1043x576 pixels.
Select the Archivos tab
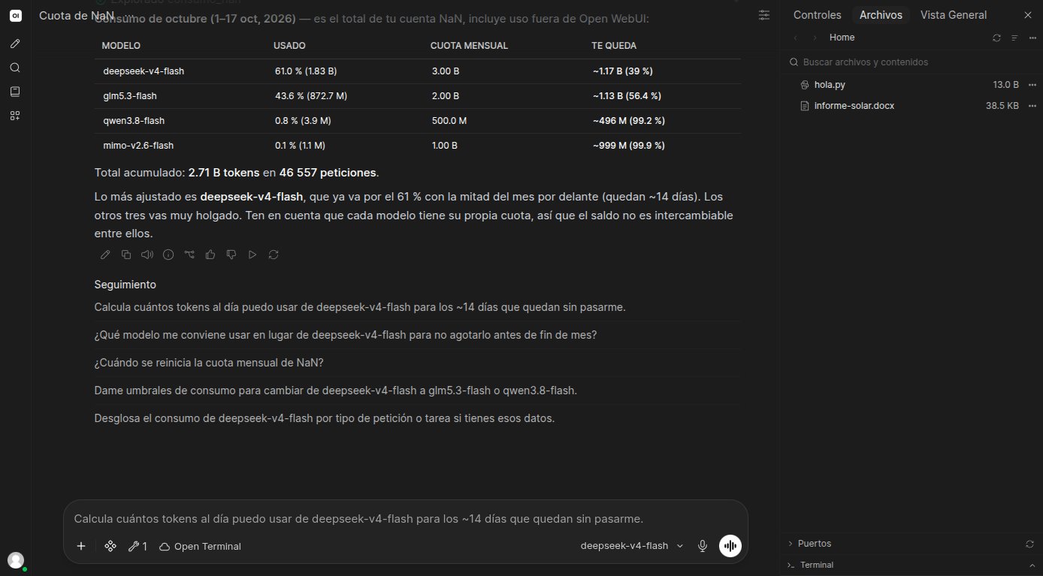pyautogui.click(x=881, y=15)
